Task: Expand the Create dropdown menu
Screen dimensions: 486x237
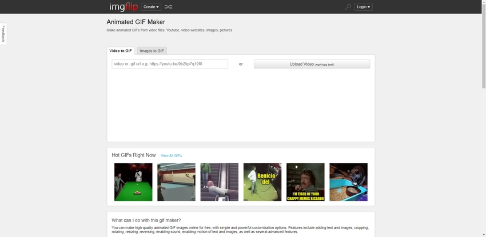Action: [151, 7]
